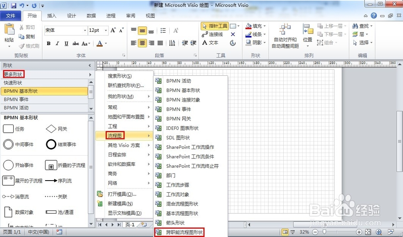Image resolution: width=403 pixels, height=237 pixels.
Task: Click the Paste icon in clipboard group
Action: tap(9, 30)
